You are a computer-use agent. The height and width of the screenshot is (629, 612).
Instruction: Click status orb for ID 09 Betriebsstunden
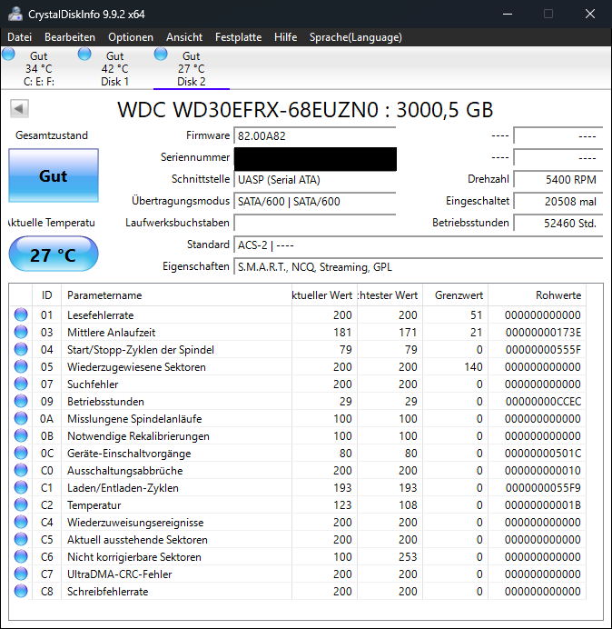[21, 401]
